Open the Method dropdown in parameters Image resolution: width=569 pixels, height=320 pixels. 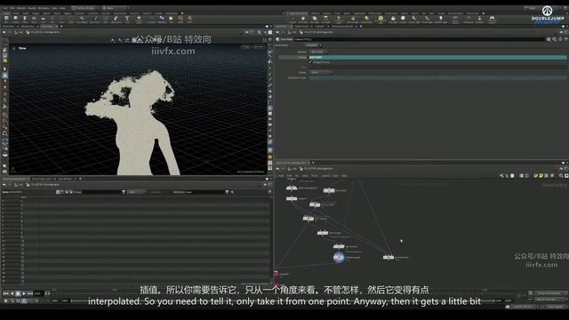click(318, 52)
